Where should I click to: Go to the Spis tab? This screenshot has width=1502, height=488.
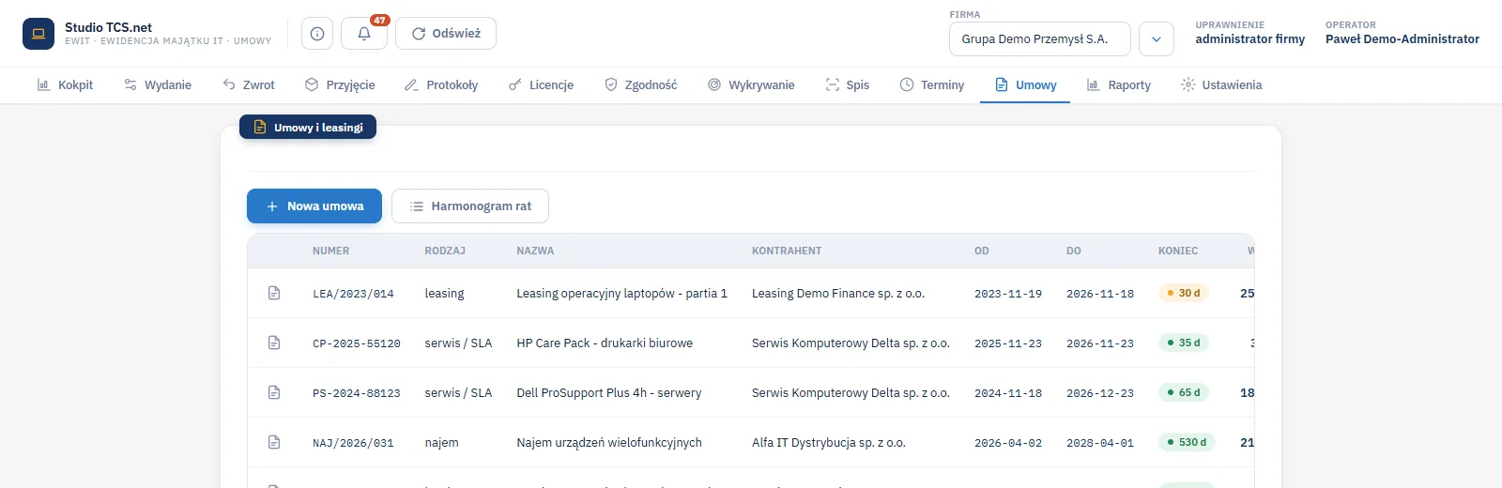click(x=848, y=84)
